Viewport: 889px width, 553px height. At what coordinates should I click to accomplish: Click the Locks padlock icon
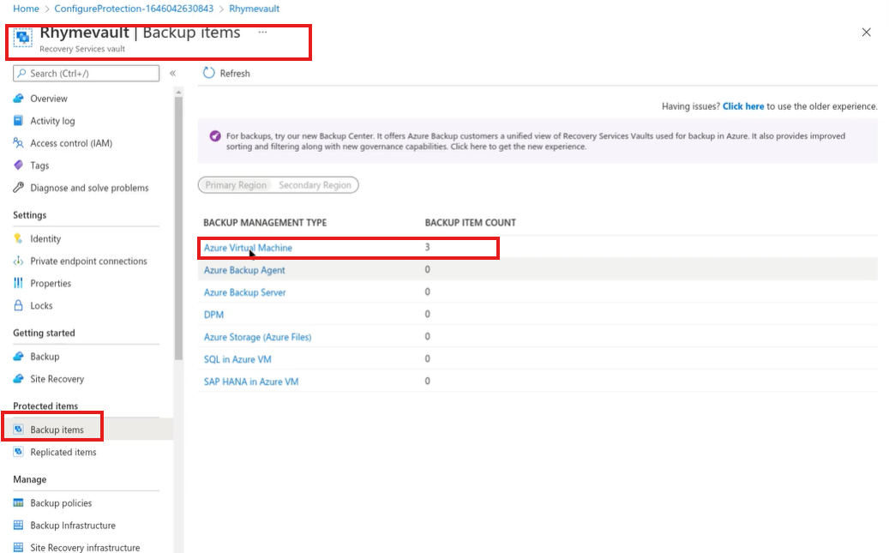(x=19, y=305)
